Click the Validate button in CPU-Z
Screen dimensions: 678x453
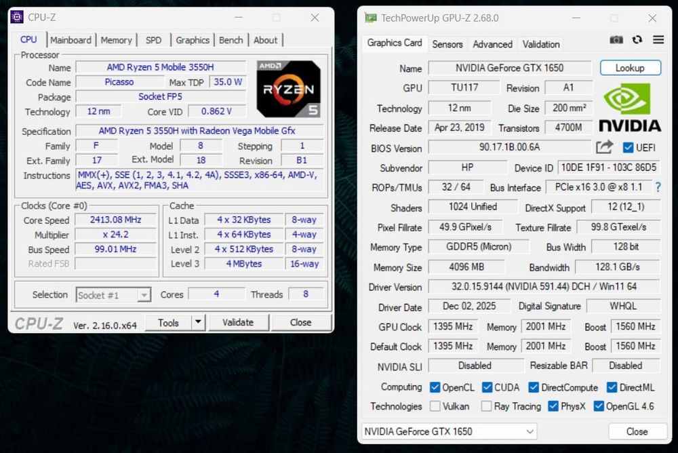238,322
